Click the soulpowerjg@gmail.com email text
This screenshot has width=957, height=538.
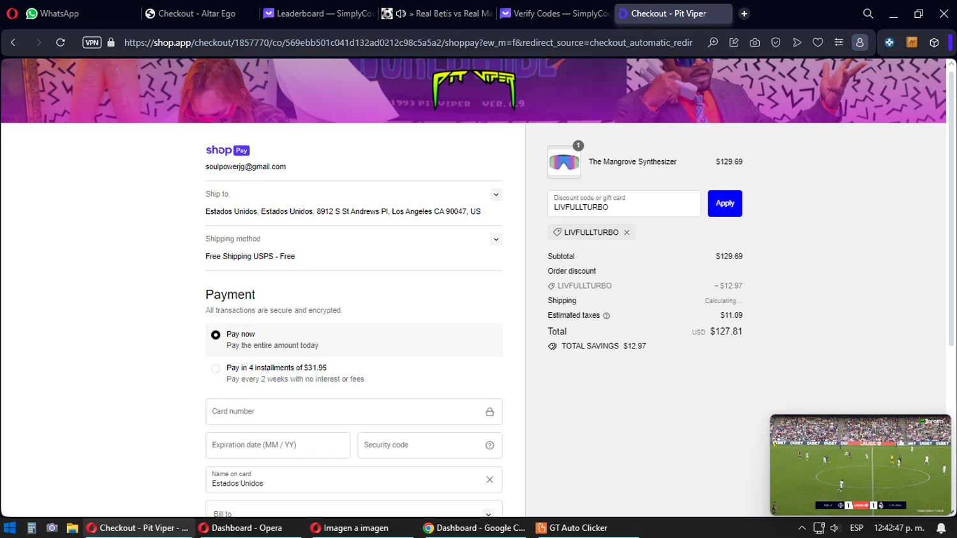(246, 167)
